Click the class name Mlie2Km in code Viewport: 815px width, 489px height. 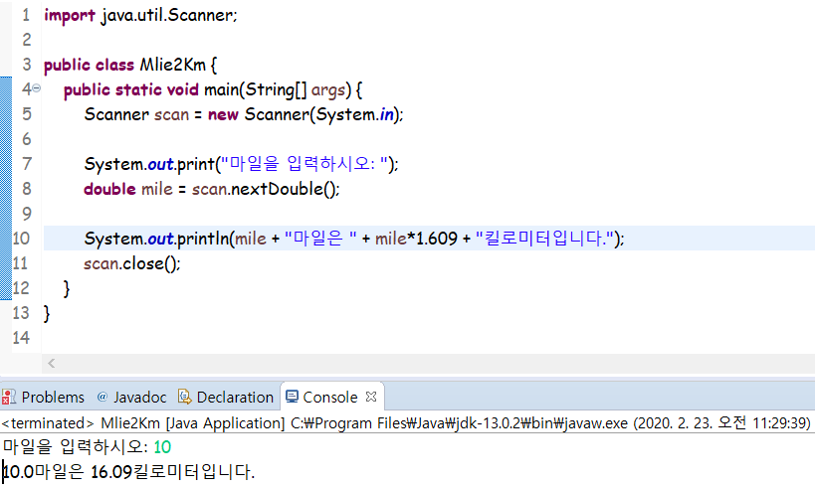(173, 65)
